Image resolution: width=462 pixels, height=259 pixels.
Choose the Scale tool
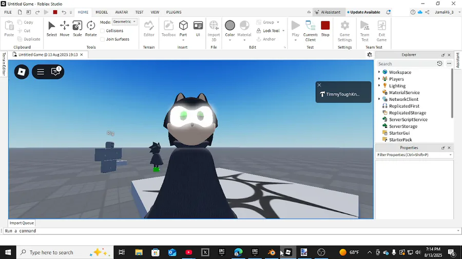tap(77, 29)
